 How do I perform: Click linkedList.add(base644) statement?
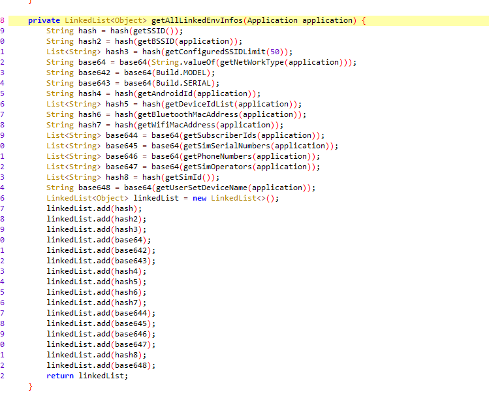pos(101,314)
